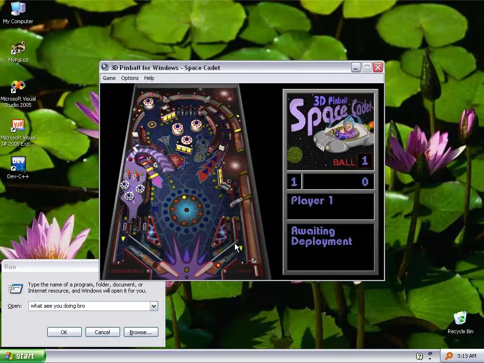
Task: Click the Awaiting Deployment message
Action: [321, 236]
